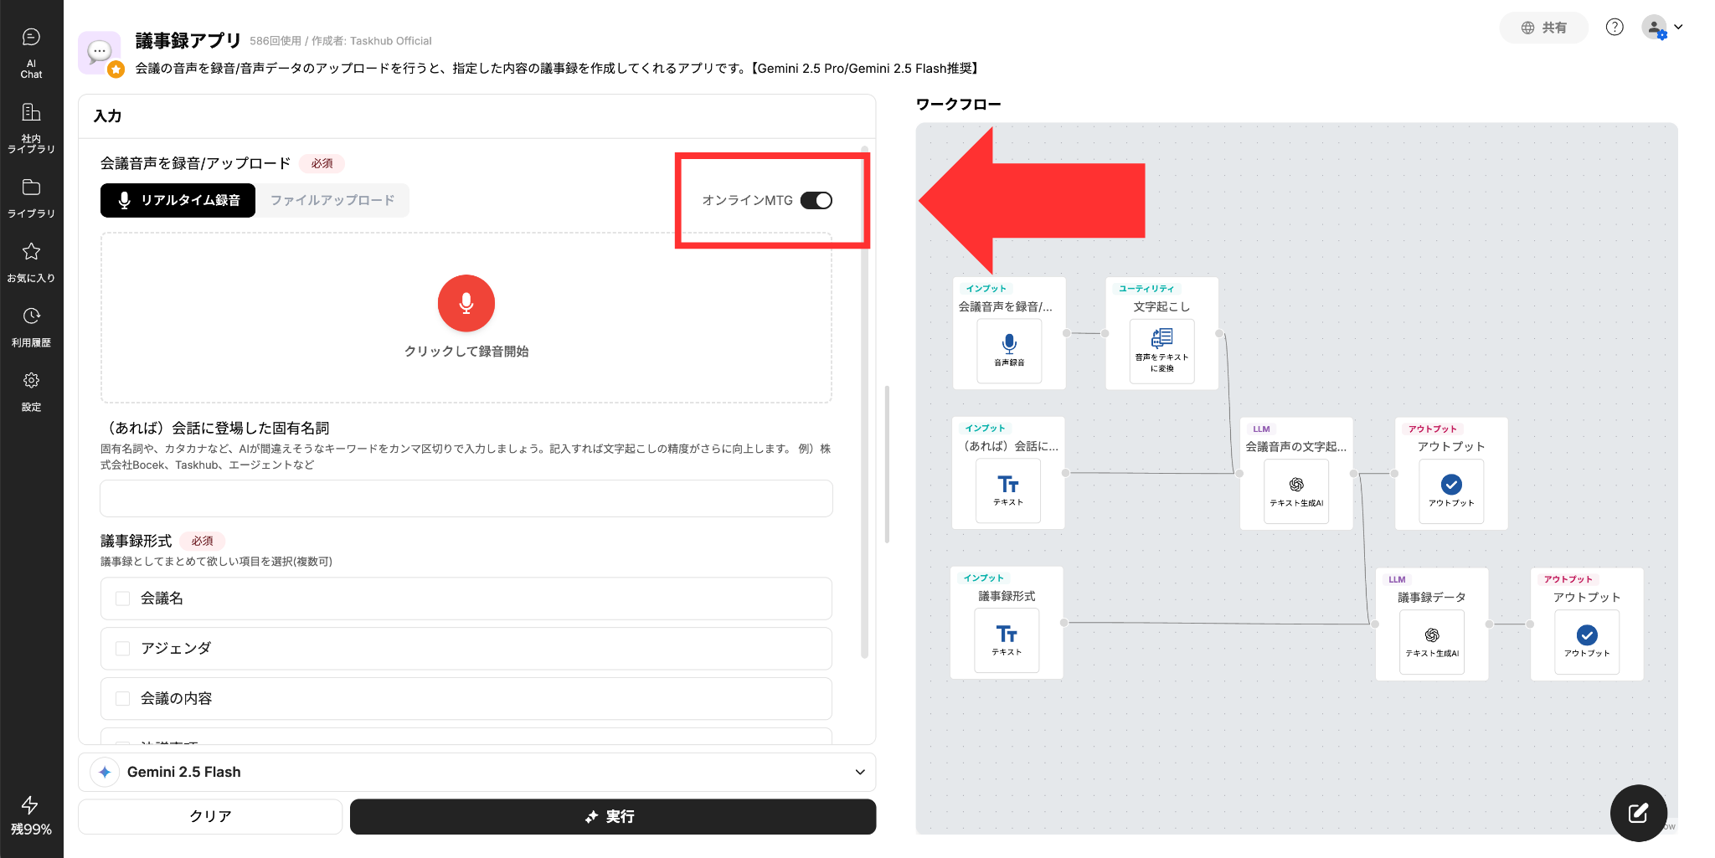
Task: Open the user account menu chevron
Action: coord(1678,27)
